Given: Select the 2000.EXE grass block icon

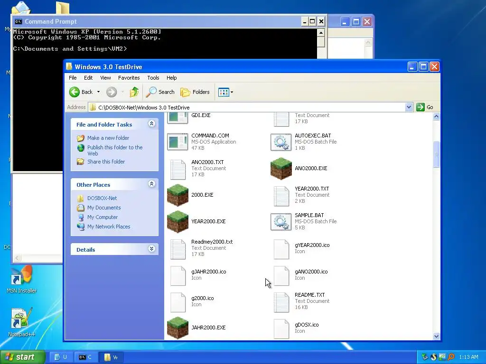Looking at the screenshot, I should tap(178, 195).
